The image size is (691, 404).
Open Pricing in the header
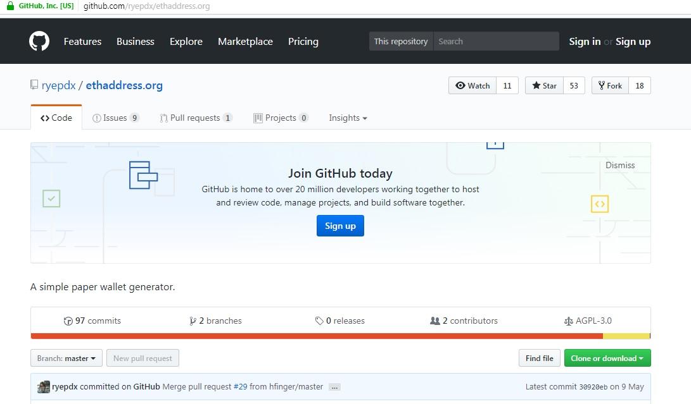pos(303,41)
